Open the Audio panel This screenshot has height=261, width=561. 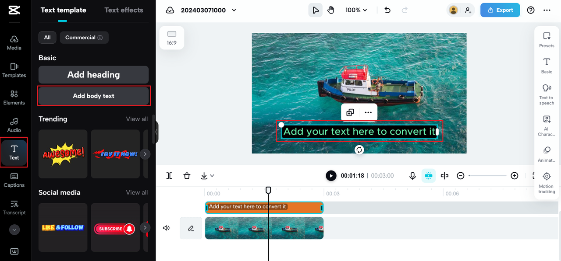14,125
